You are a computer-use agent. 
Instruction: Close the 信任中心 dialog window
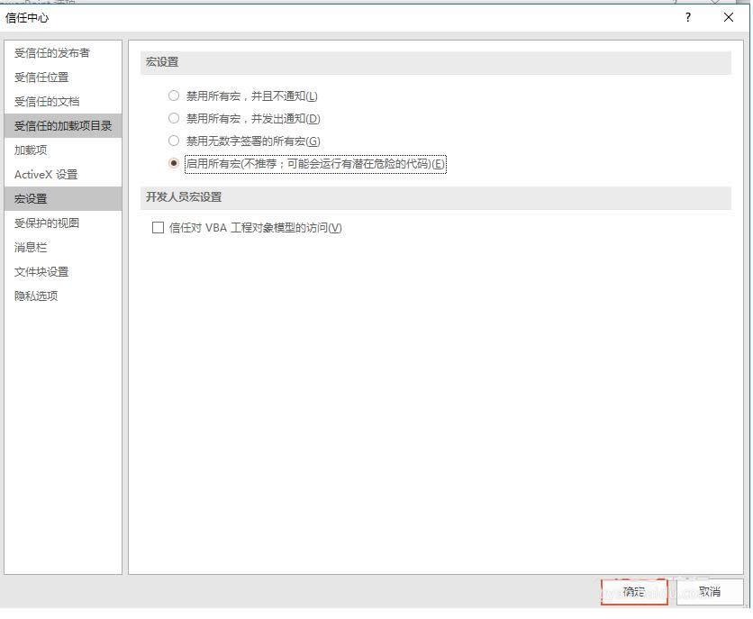[729, 17]
